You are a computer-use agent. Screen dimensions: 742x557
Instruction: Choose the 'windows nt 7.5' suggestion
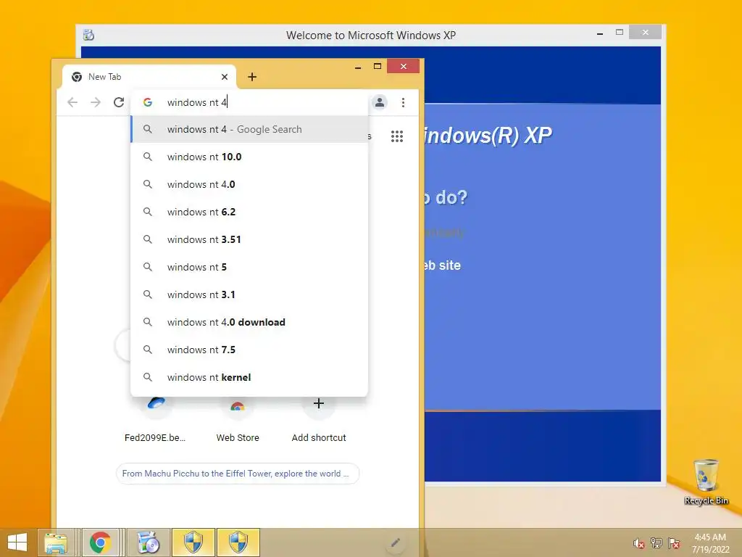click(249, 350)
